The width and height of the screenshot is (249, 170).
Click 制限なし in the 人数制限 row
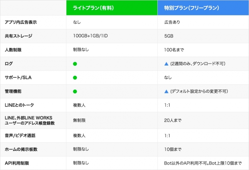(81, 50)
